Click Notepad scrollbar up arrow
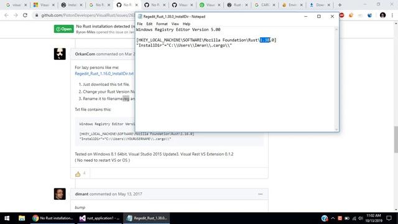Image resolution: width=398 pixels, height=224 pixels. click(336, 29)
